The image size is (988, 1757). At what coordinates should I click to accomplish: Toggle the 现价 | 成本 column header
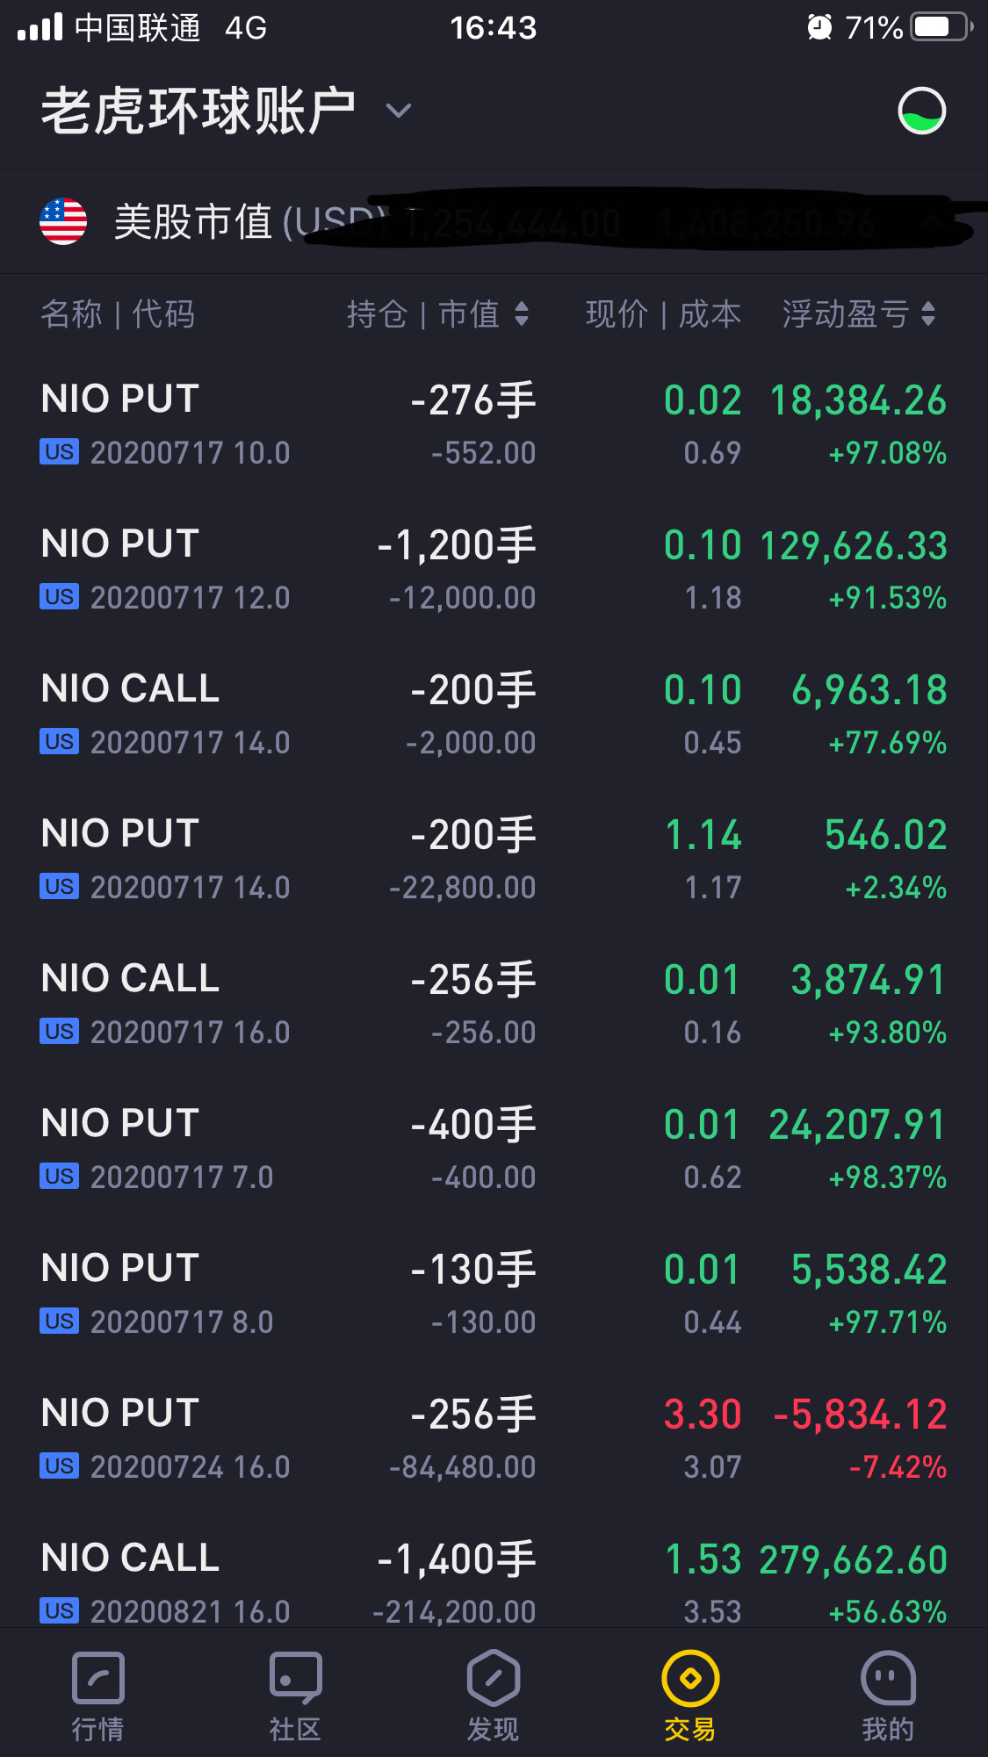(x=663, y=313)
